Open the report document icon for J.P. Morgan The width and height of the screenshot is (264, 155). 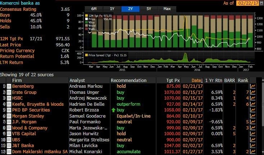(x=9, y=122)
